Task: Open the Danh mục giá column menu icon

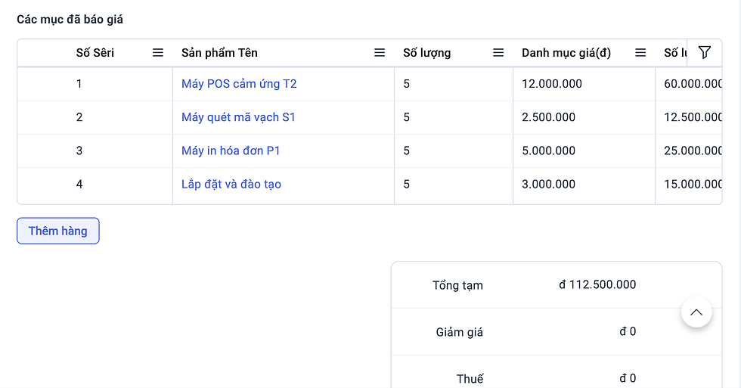Action: point(640,52)
